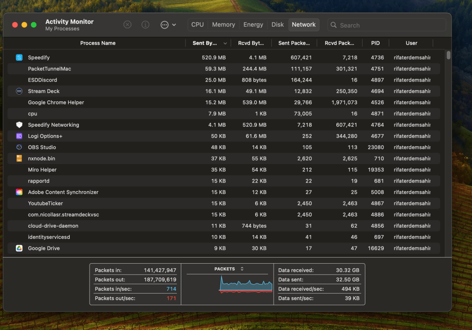Select the YoutubeTicker process
This screenshot has height=330, width=472.
click(x=224, y=203)
